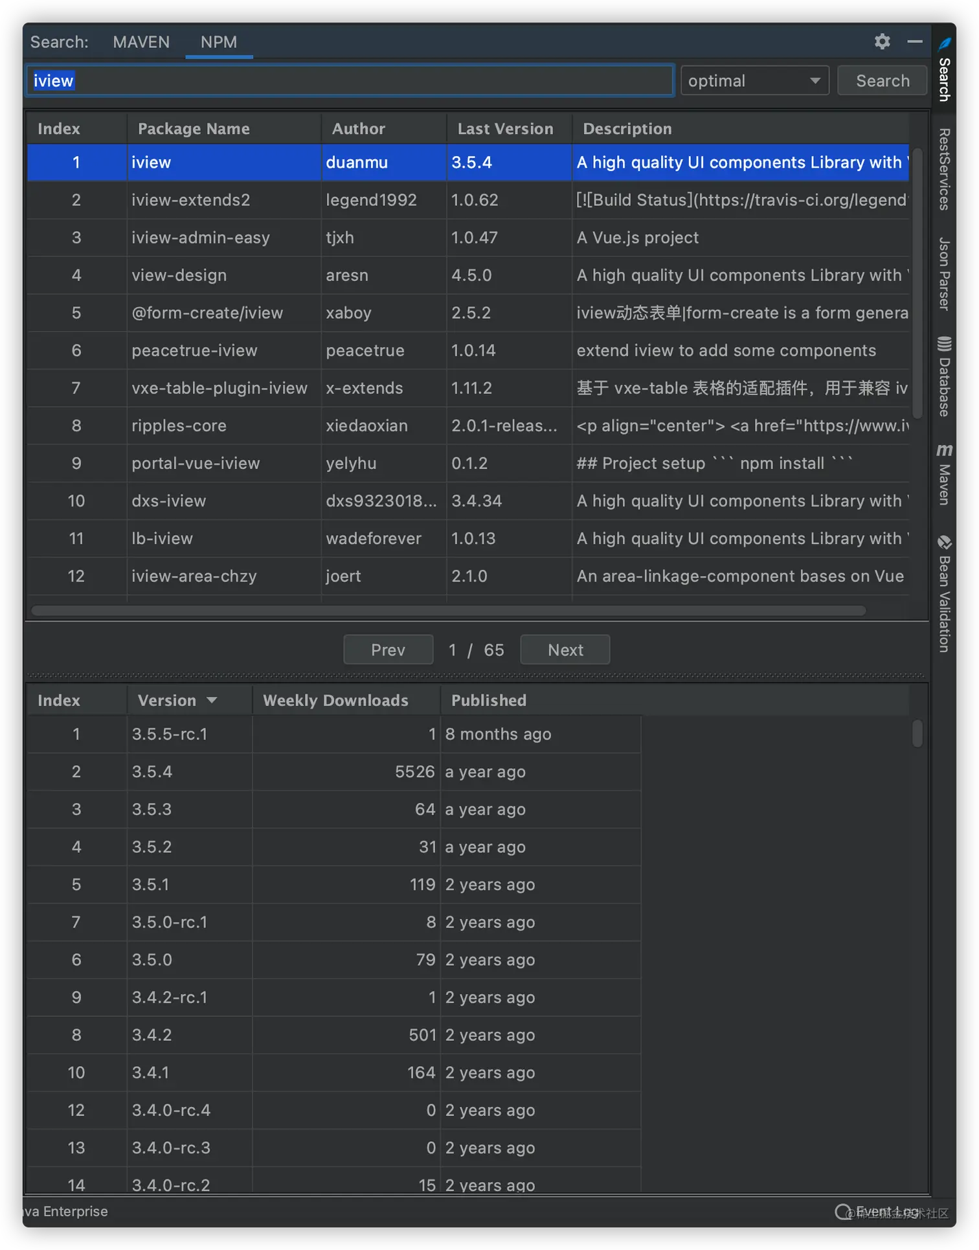Select version 3.5.0 row
Screen dimensions: 979x1250
point(333,959)
